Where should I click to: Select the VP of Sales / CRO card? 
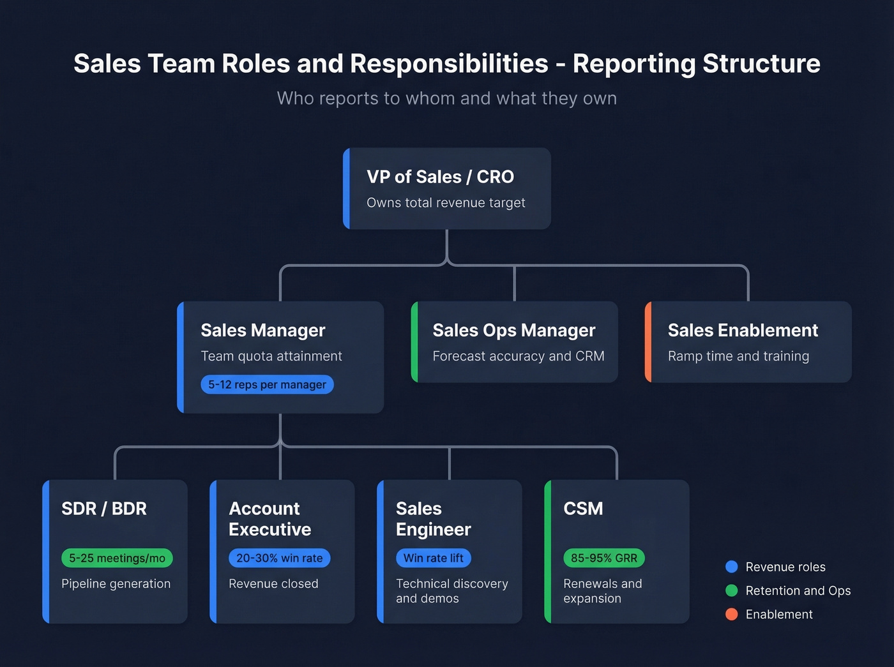click(x=447, y=188)
